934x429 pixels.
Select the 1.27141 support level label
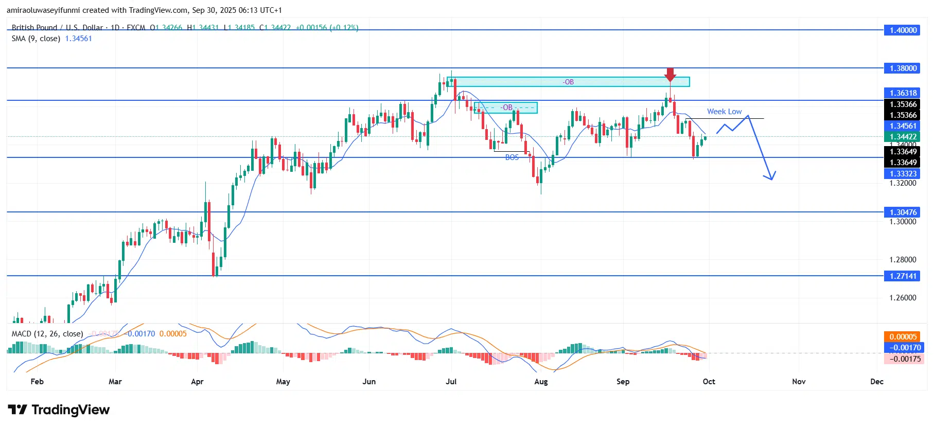pos(903,276)
